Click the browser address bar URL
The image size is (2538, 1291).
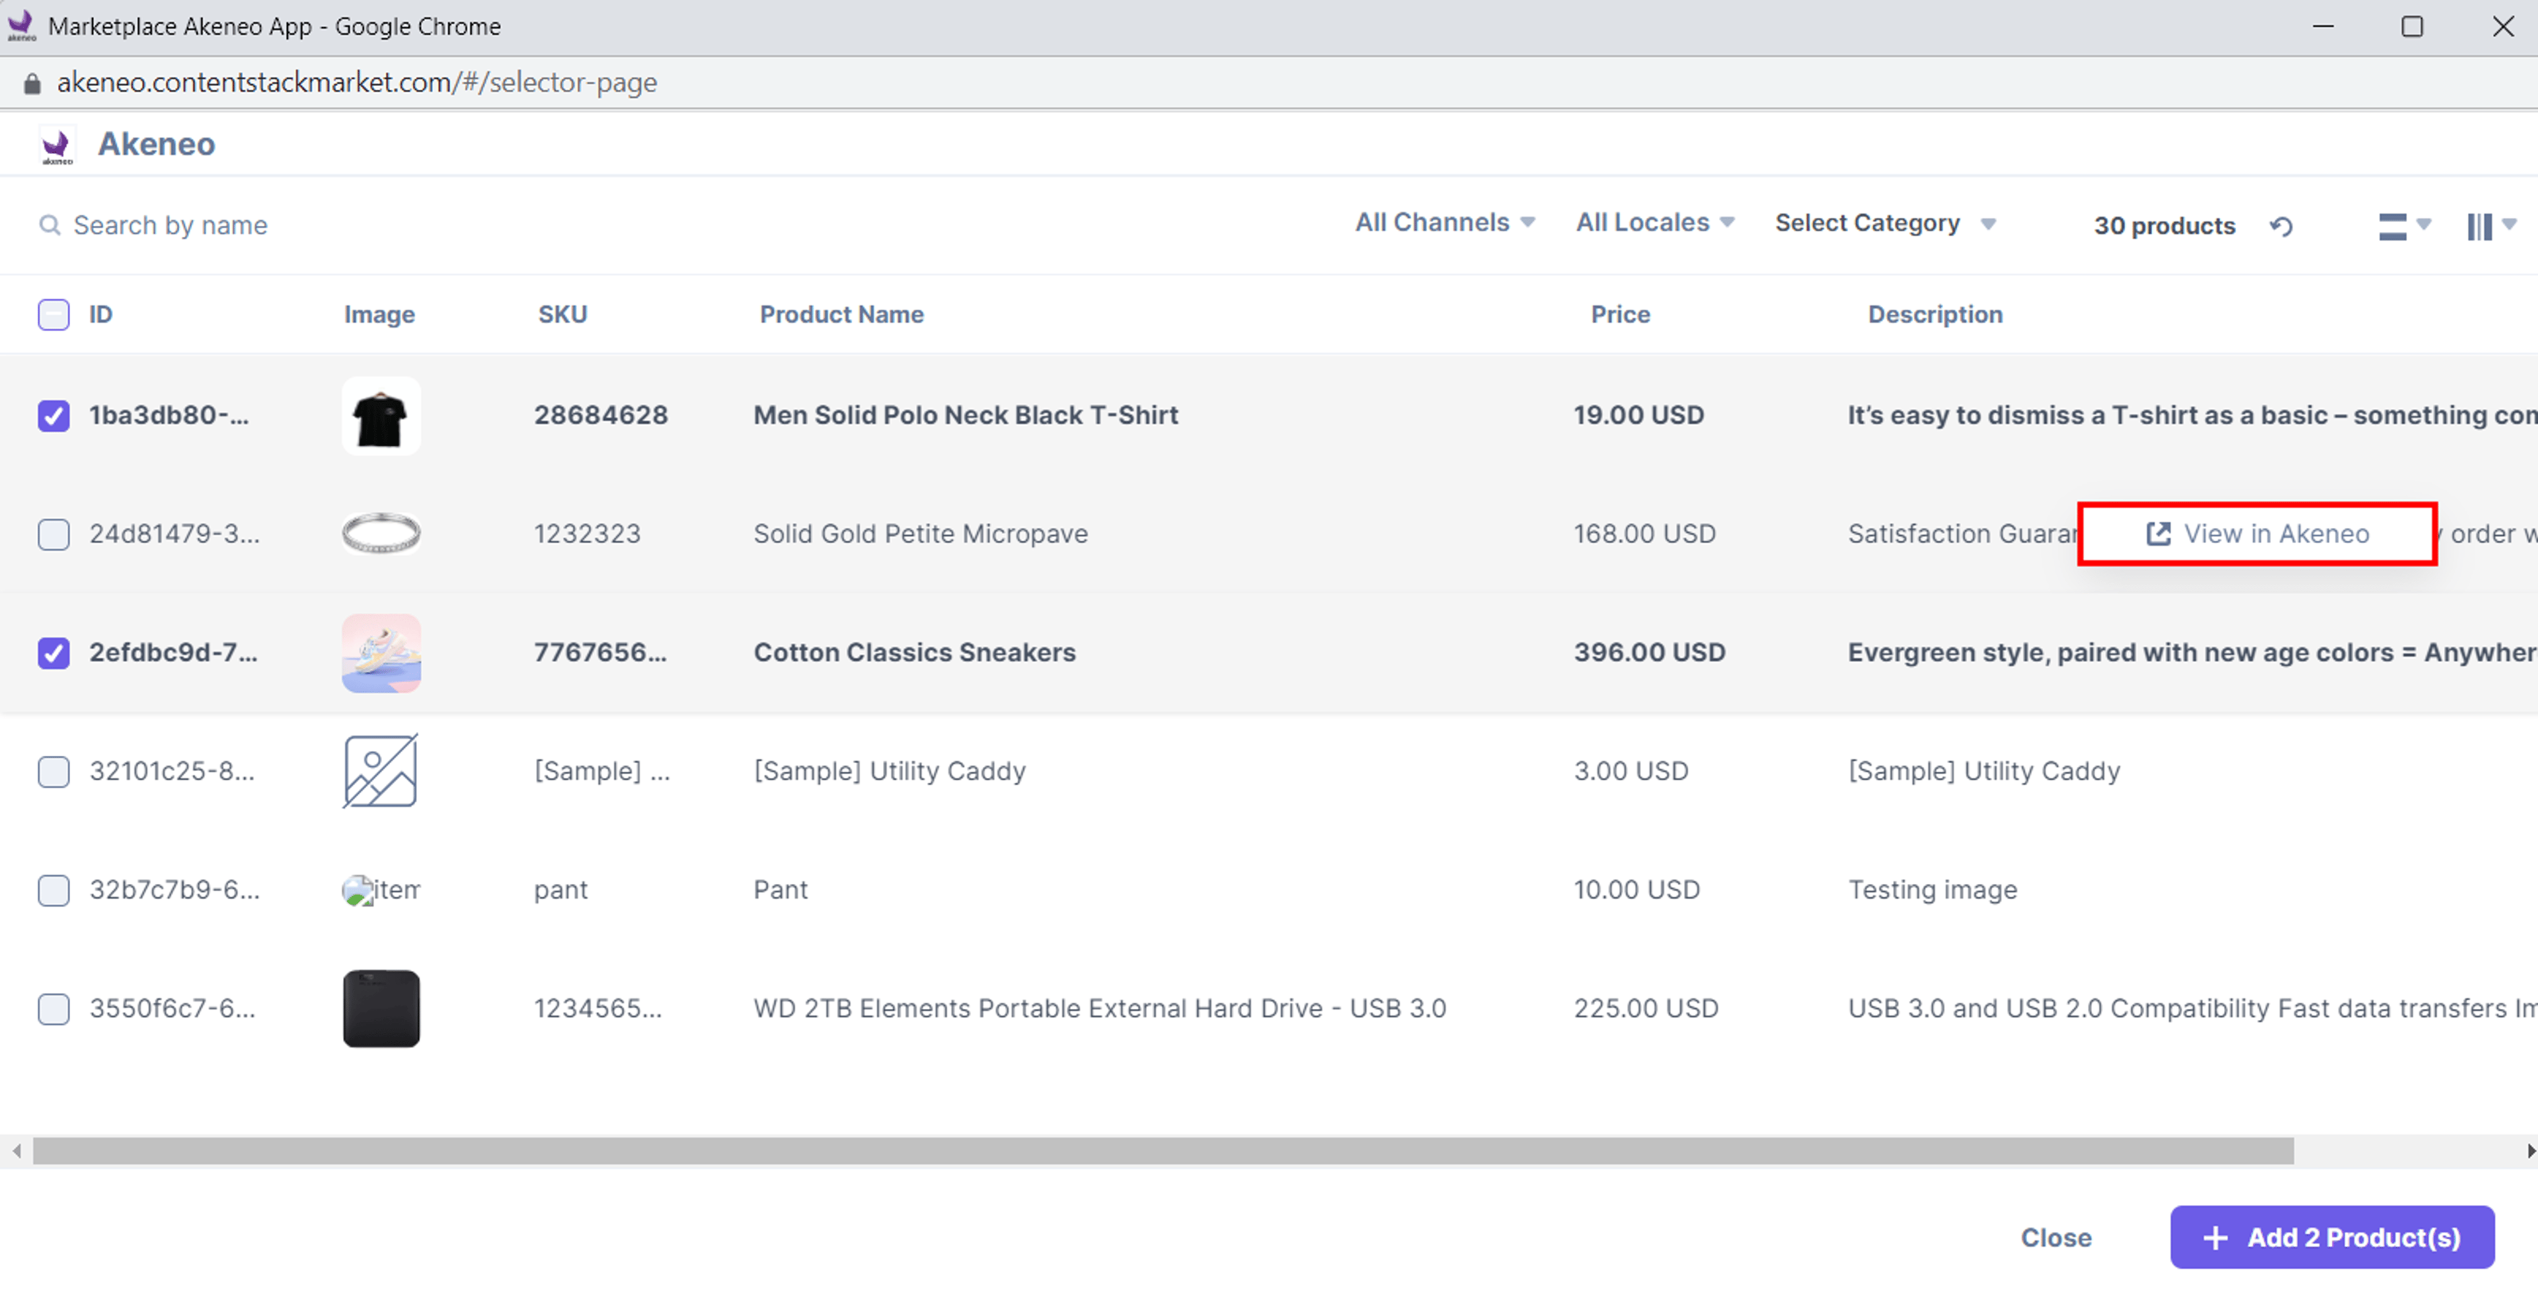pyautogui.click(x=357, y=83)
